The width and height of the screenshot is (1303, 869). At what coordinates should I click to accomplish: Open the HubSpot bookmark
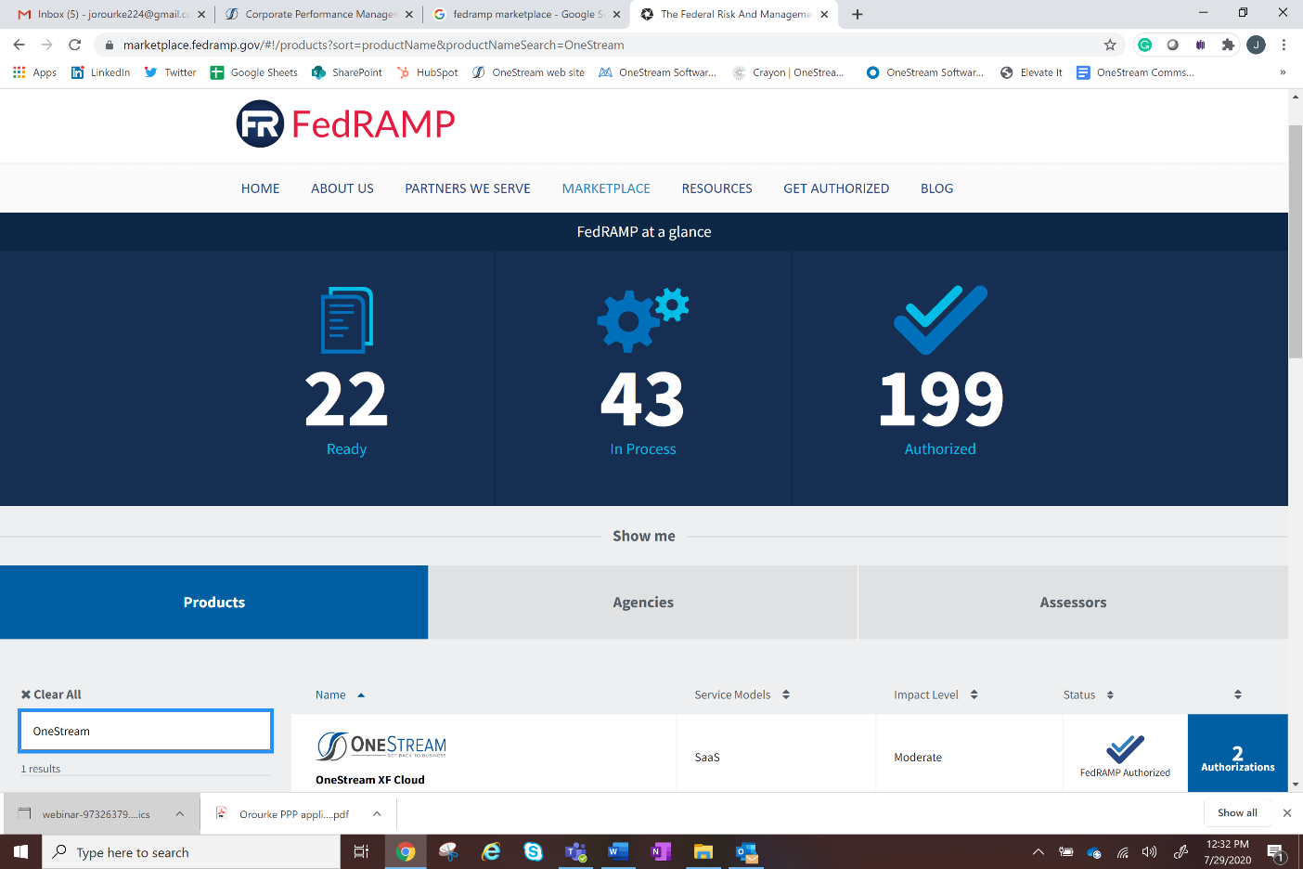(x=428, y=72)
